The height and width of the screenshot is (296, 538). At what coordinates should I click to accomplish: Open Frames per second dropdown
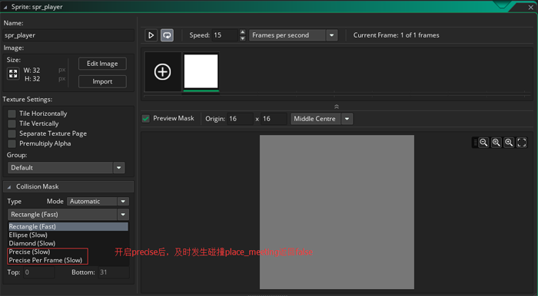[x=294, y=35]
